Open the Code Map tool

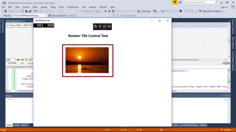pyautogui.click(x=144, y=11)
